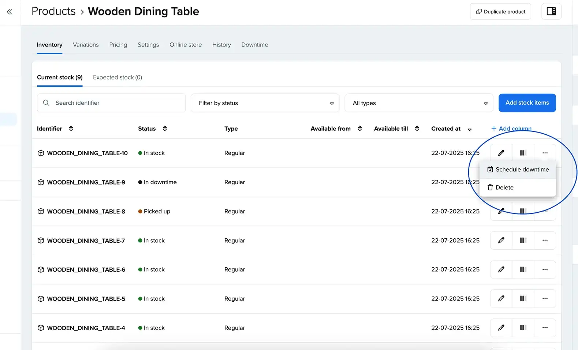This screenshot has height=350, width=578.
Task: Edit WOODEN_DINING_TABLE-10 with pencil icon
Action: coord(501,153)
